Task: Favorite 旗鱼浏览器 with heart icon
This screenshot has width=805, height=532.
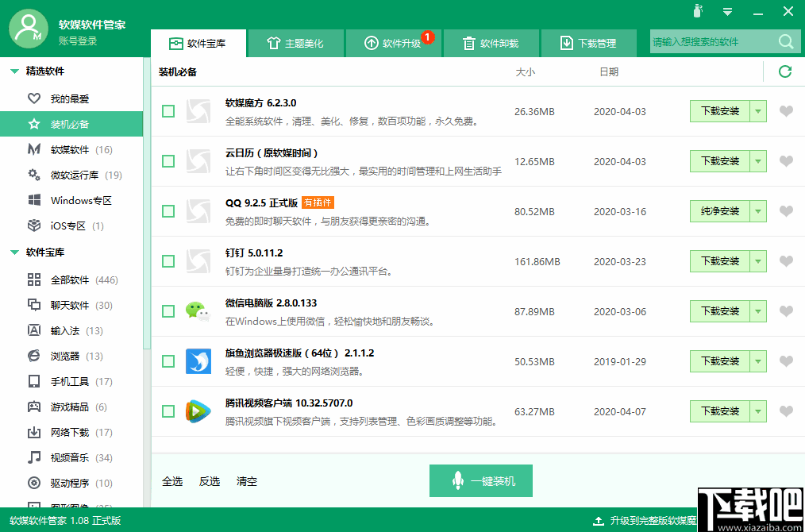Action: pos(786,361)
